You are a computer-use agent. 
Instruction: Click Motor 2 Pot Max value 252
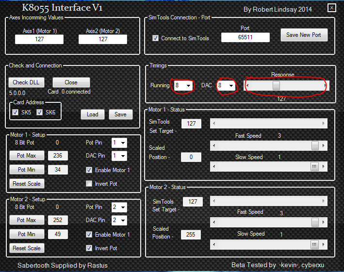point(58,220)
